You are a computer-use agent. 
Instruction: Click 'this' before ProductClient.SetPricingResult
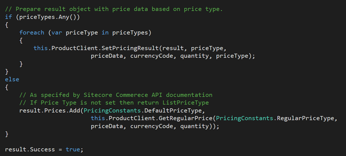[41, 48]
